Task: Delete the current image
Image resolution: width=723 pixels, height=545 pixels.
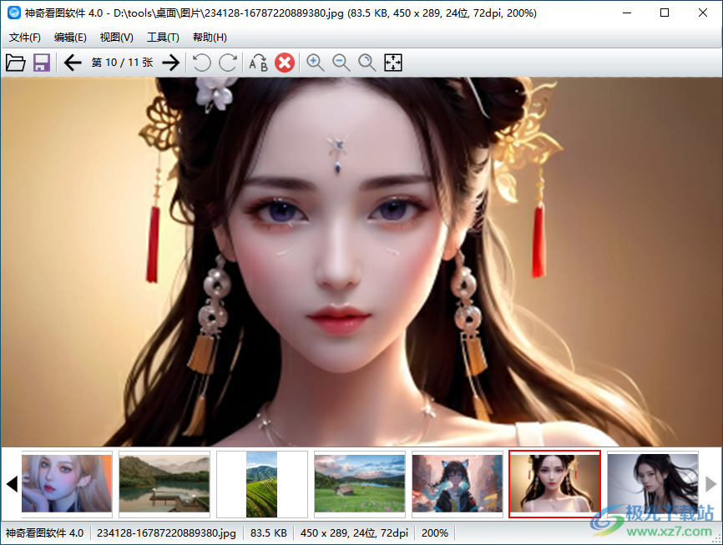Action: [284, 63]
